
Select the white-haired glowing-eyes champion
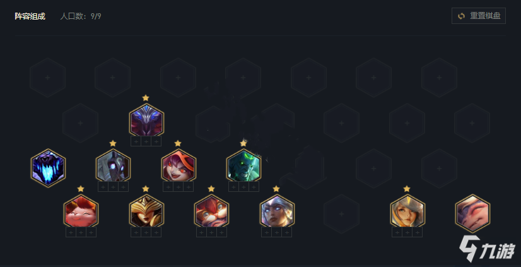277,211
